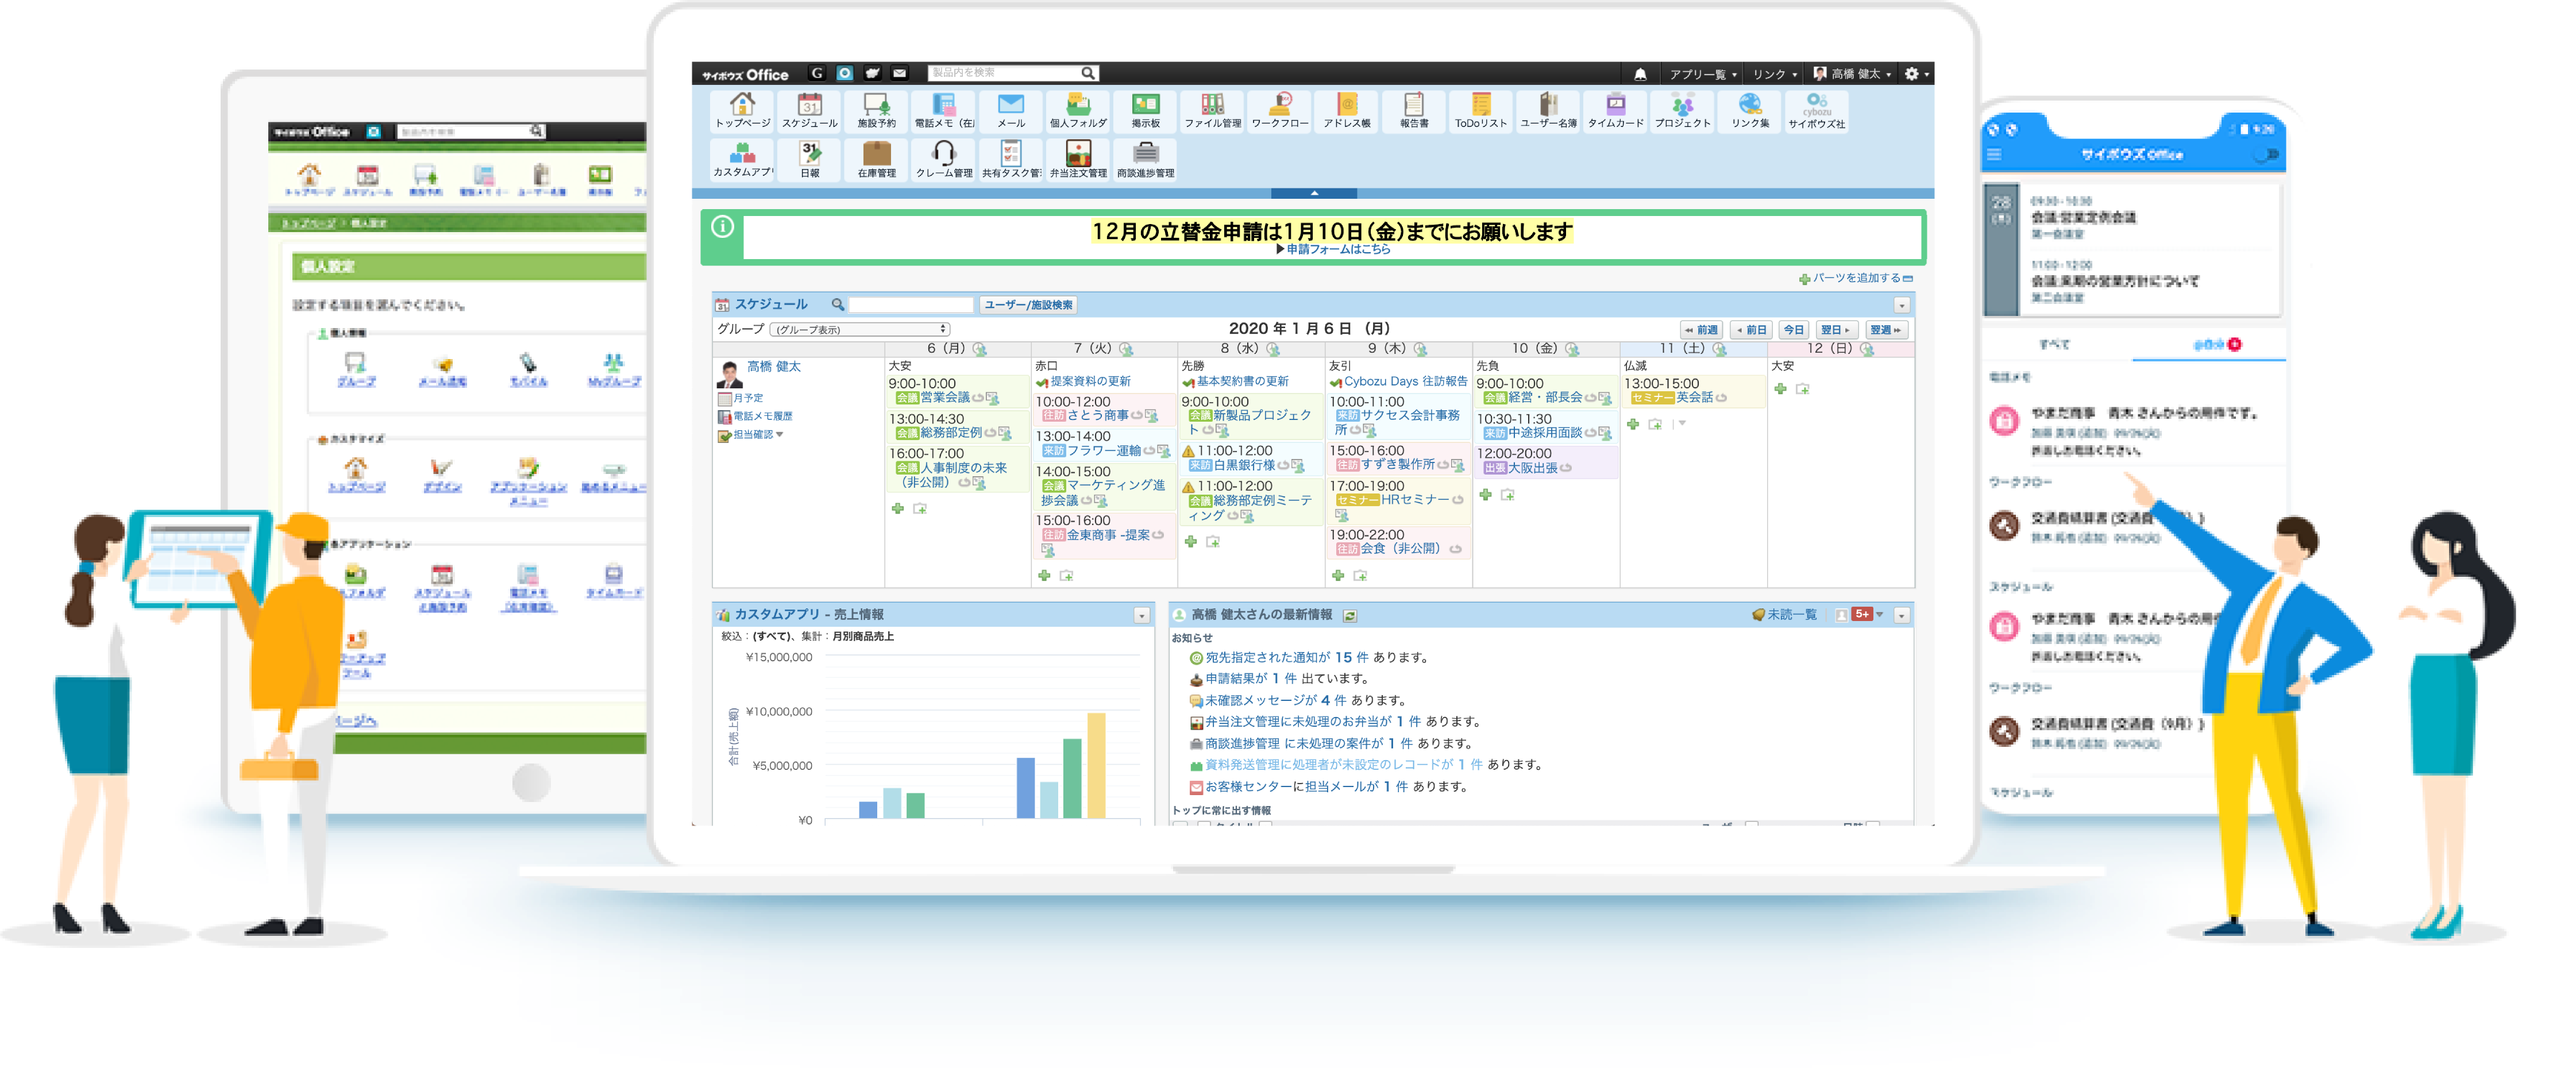This screenshot has width=2576, height=1068.
Task: Click the notification bell in header
Action: [x=1640, y=74]
